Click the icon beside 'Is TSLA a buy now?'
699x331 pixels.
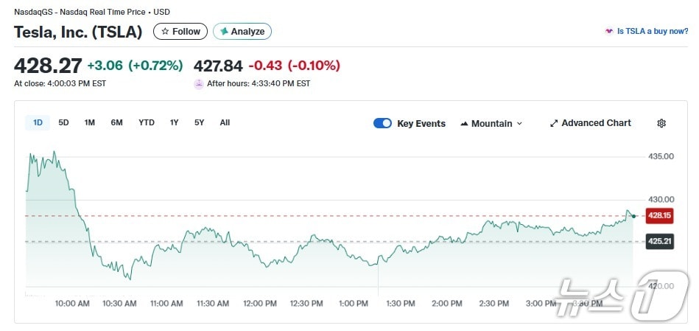(x=608, y=32)
